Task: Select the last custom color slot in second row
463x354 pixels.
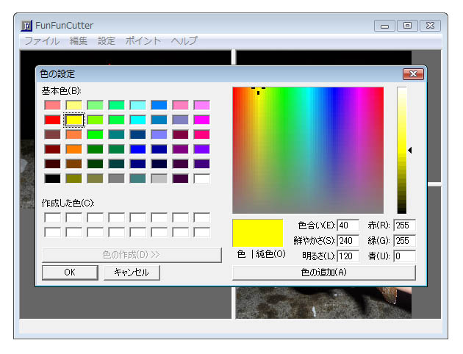Action: [201, 233]
